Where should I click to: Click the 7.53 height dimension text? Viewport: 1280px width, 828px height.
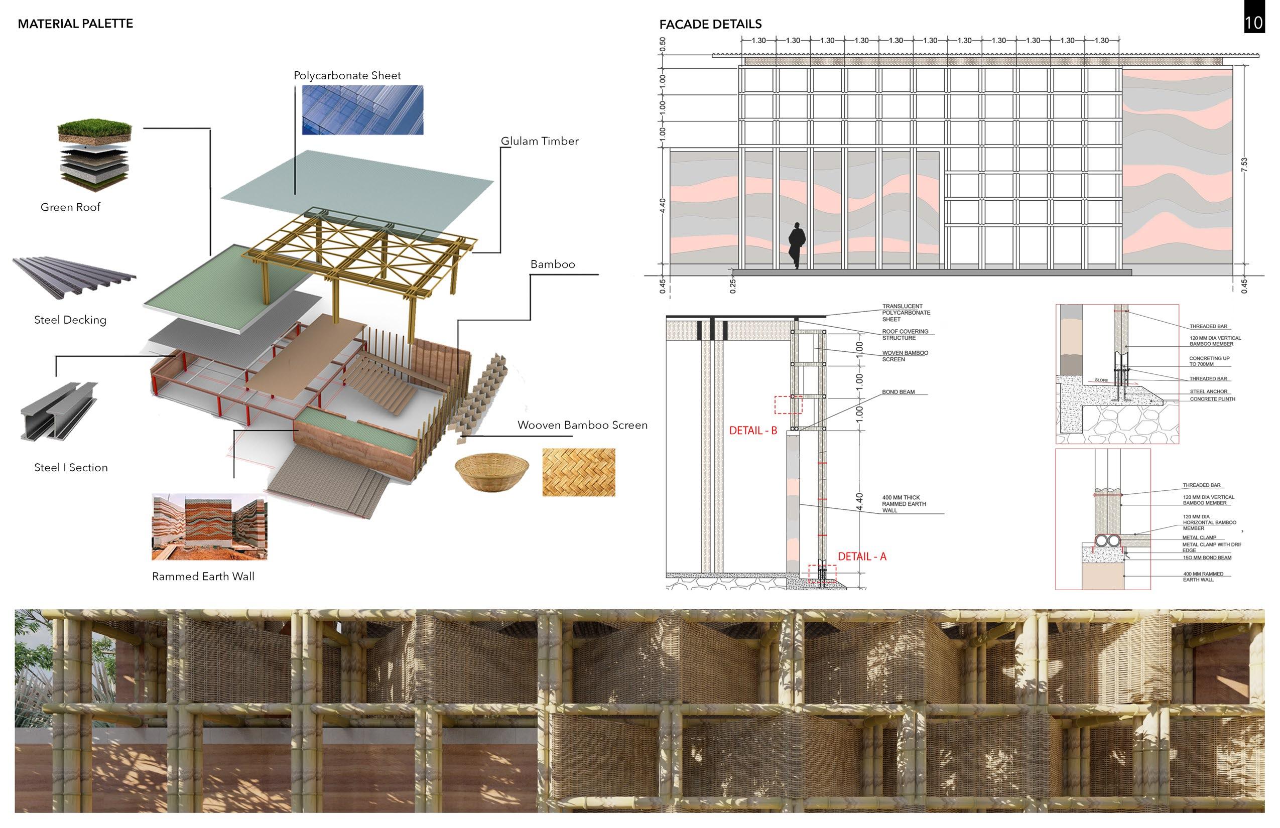point(1244,165)
